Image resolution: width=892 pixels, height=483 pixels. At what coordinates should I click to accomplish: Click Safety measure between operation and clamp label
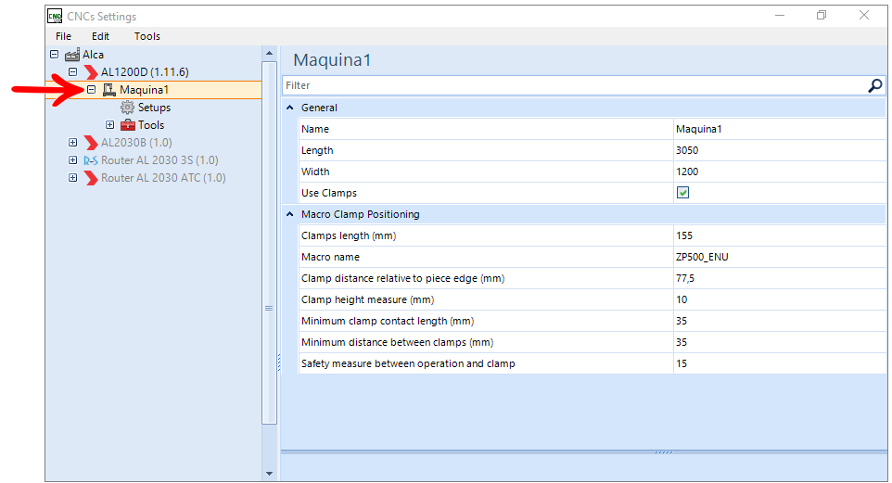click(x=408, y=363)
